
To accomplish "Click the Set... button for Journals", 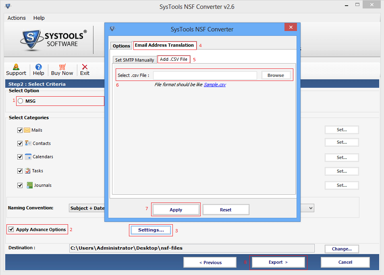I will tap(342, 186).
